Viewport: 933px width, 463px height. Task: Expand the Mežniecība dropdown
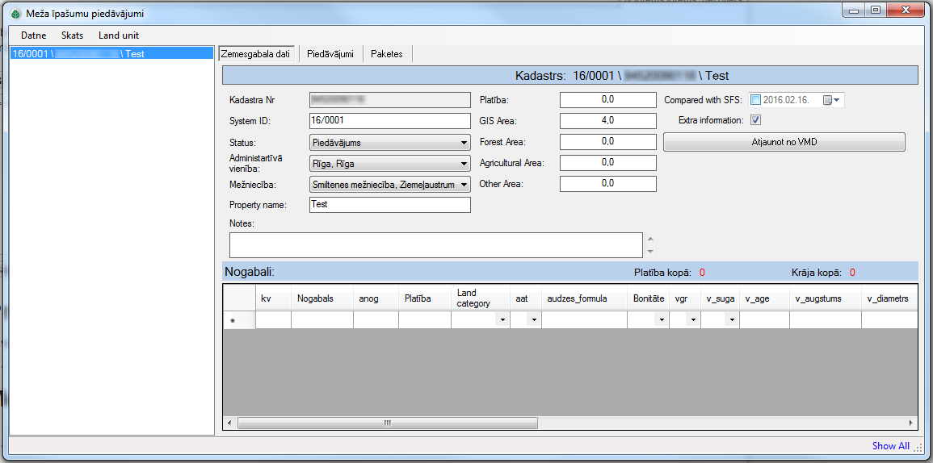pos(464,185)
